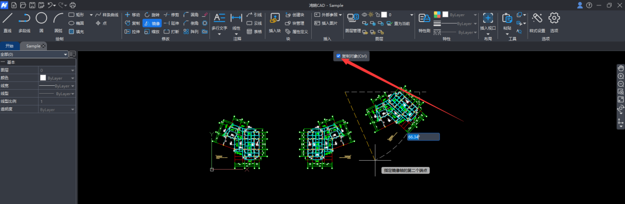Image resolution: width=625 pixels, height=204 pixels.
Task: Uncheck the 复制对象(Ctrl) checkbox
Action: pyautogui.click(x=338, y=56)
